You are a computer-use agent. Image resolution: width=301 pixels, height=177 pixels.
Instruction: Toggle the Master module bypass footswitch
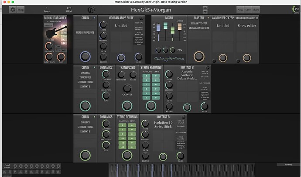[x=199, y=56]
